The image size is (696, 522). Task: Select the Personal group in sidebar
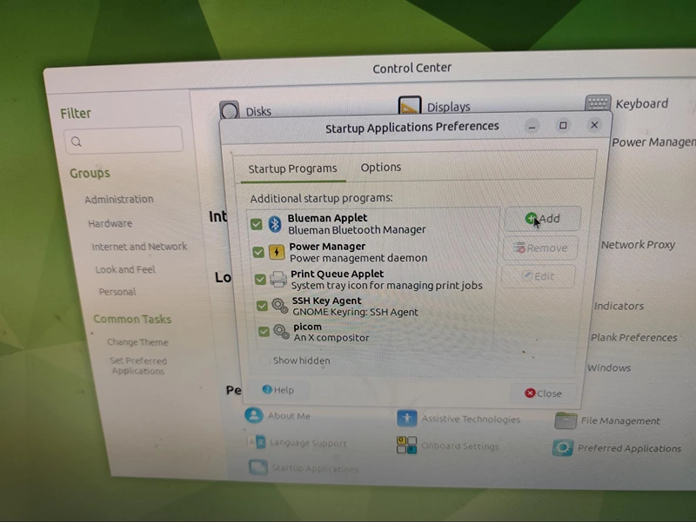(117, 292)
